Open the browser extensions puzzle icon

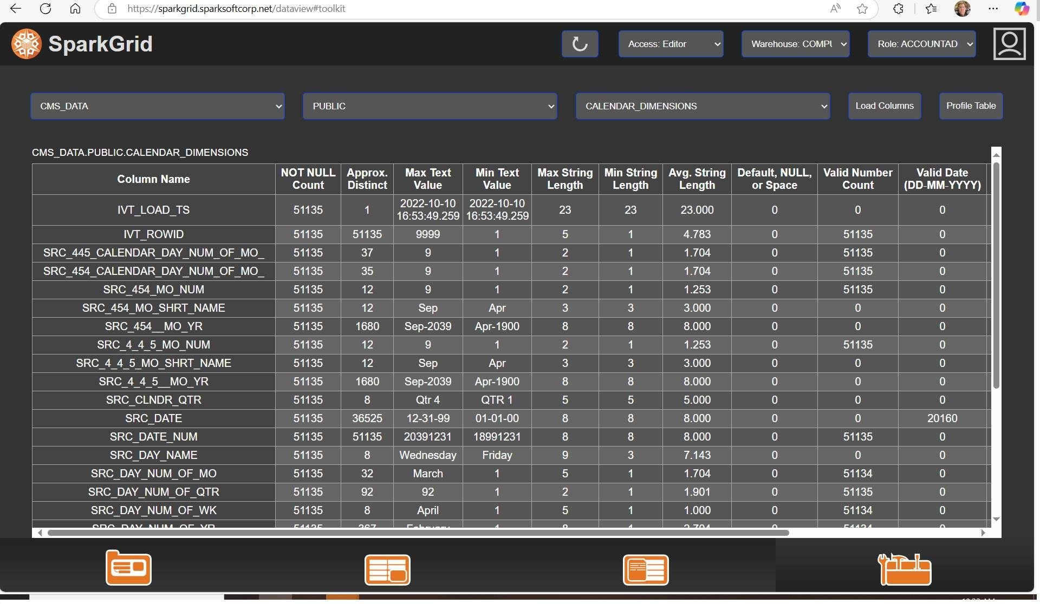898,9
